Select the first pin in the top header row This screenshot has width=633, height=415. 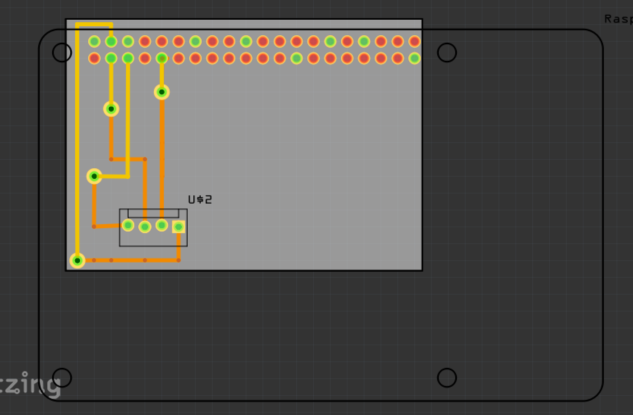(x=94, y=41)
